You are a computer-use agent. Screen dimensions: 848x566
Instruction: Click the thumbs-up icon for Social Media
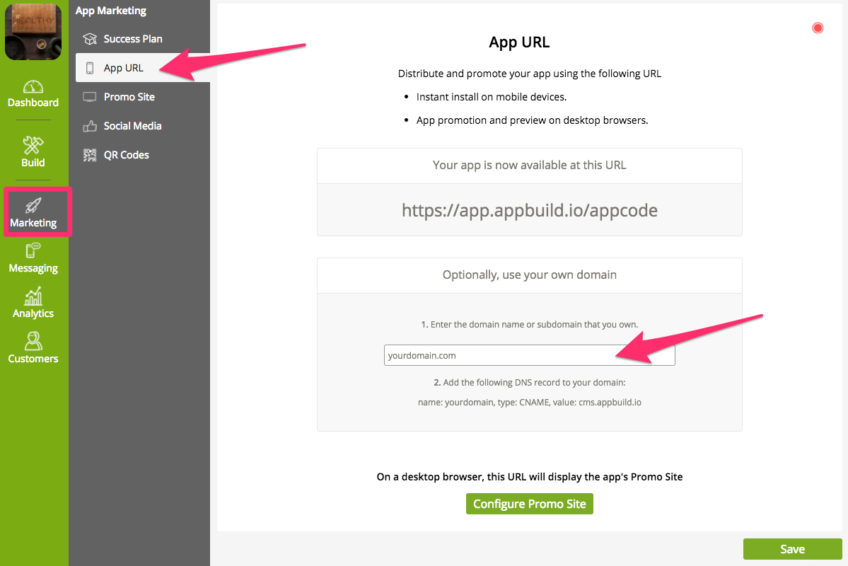coord(90,126)
